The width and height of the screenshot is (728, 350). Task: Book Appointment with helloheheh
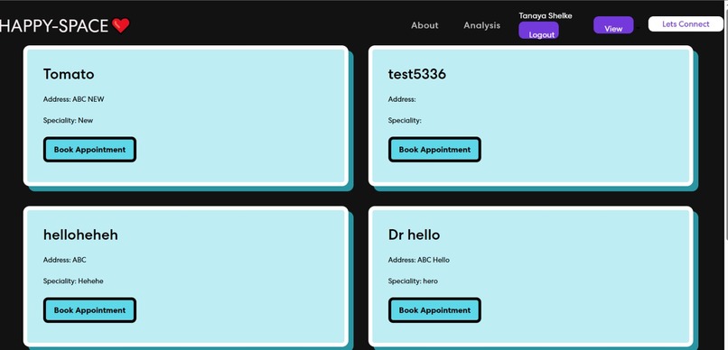point(89,310)
